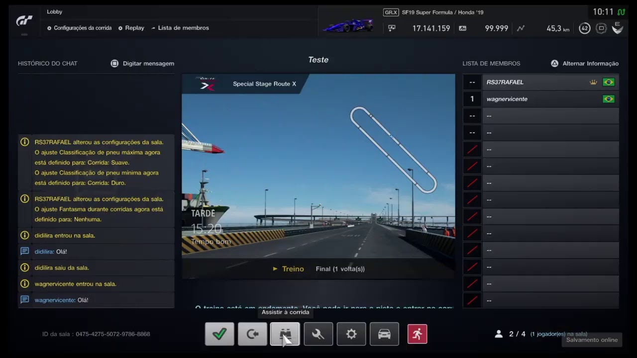Viewport: 637px width, 358px height.
Task: Select the Treino session label
Action: point(293,269)
